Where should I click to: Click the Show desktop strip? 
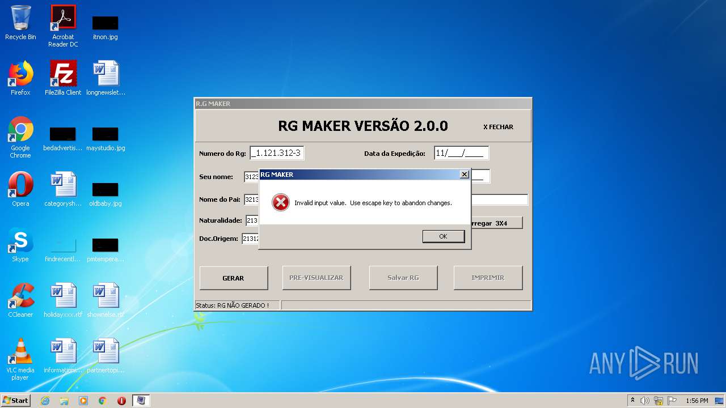click(719, 401)
